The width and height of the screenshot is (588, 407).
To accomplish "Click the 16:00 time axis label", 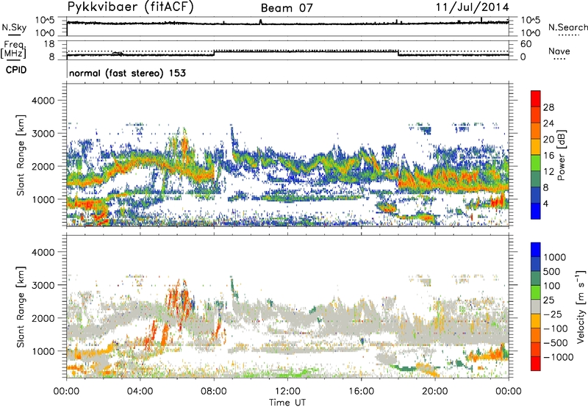I will 361,392.
